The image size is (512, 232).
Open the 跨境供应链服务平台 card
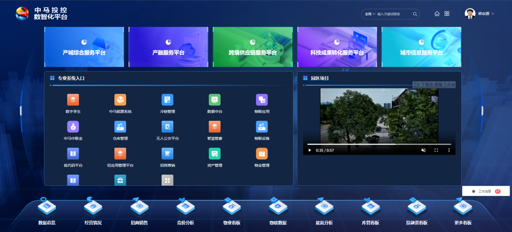pyautogui.click(x=253, y=47)
